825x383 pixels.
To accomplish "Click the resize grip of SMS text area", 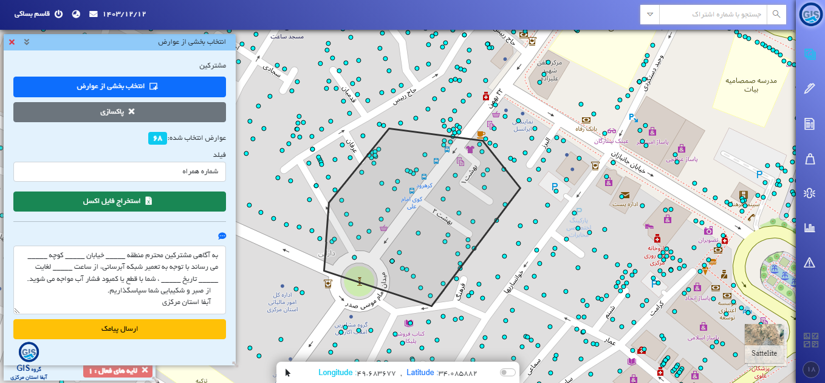I will [17, 311].
